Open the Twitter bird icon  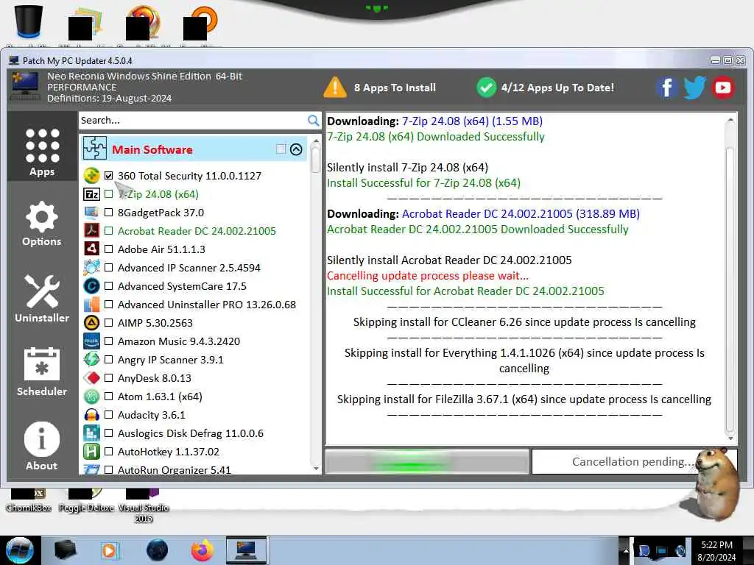[x=694, y=88]
